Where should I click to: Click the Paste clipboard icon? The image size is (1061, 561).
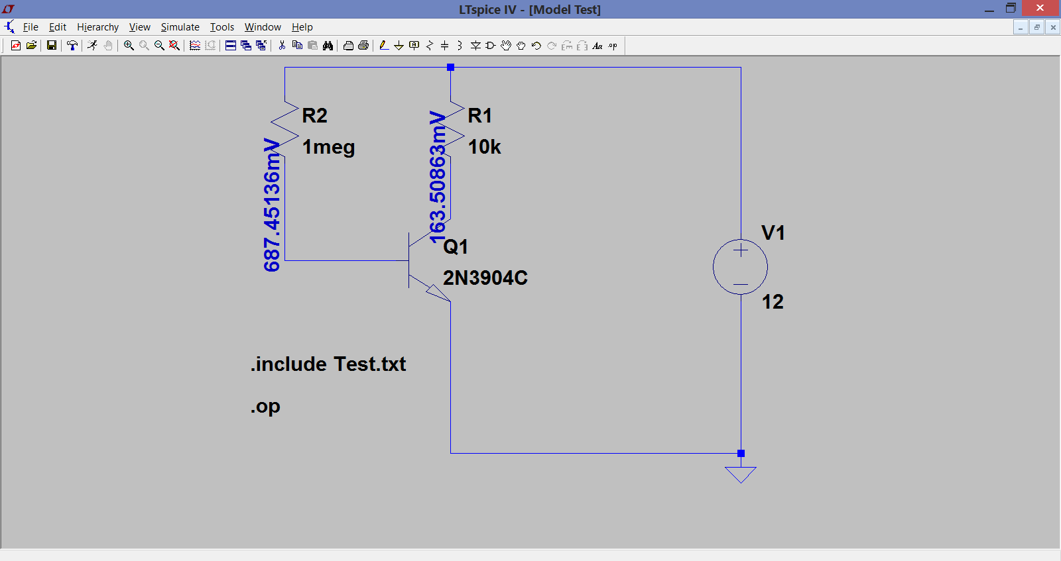click(x=312, y=46)
